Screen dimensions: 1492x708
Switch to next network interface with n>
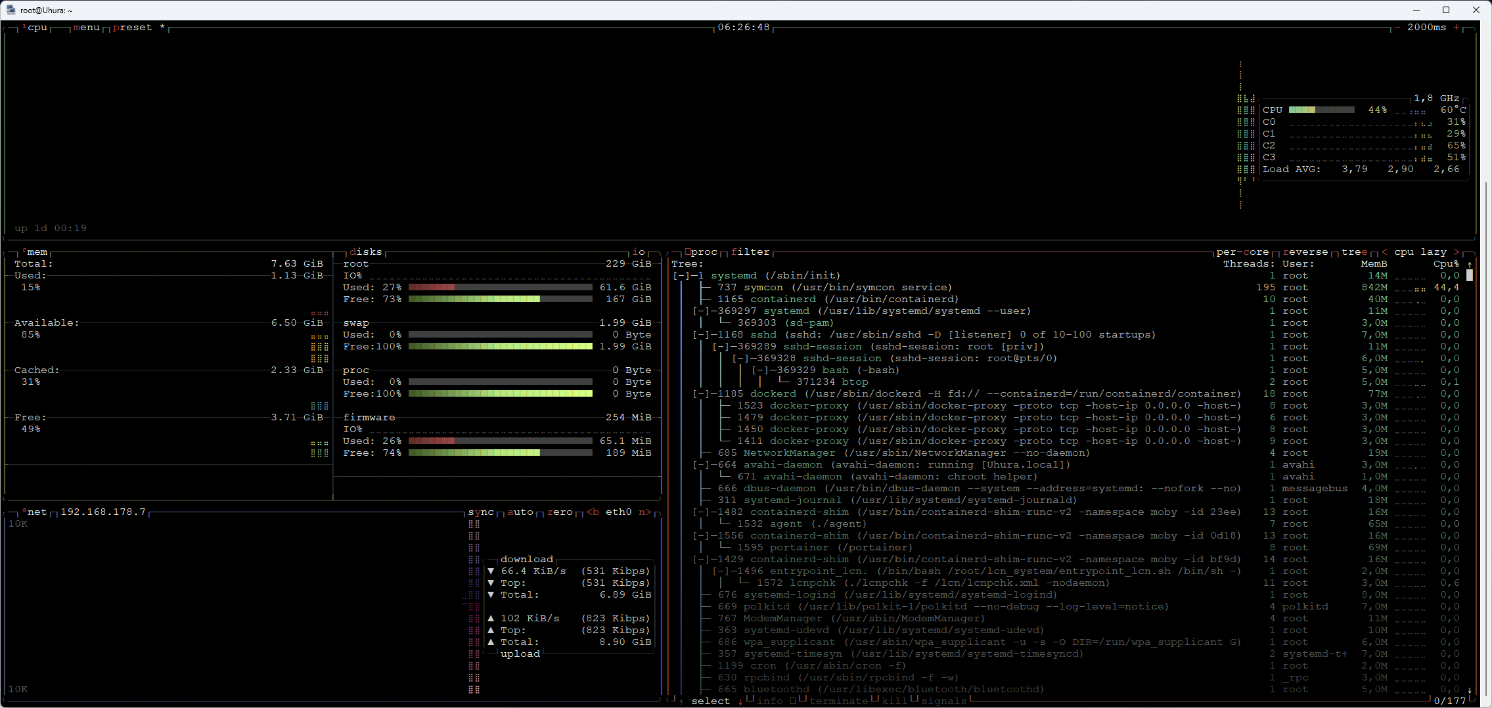pyautogui.click(x=644, y=512)
